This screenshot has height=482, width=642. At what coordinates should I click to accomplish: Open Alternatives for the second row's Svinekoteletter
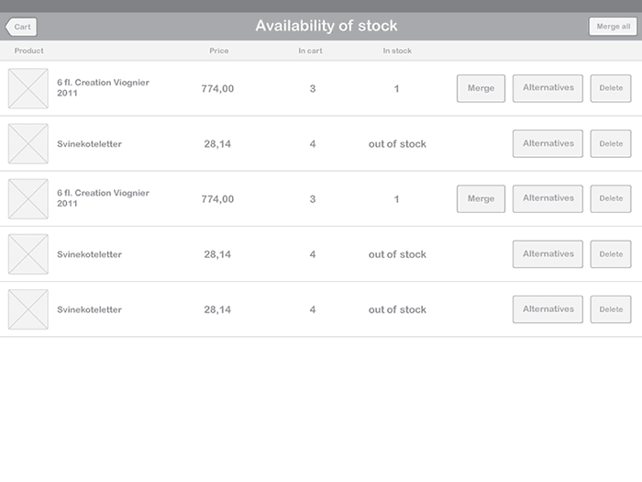(548, 143)
